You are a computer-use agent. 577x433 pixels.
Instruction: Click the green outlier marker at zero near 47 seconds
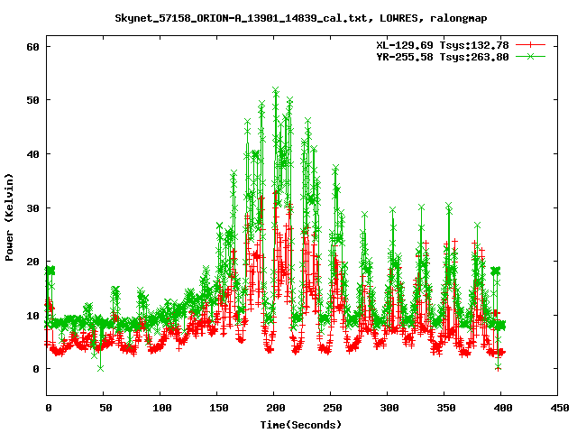coord(100,368)
